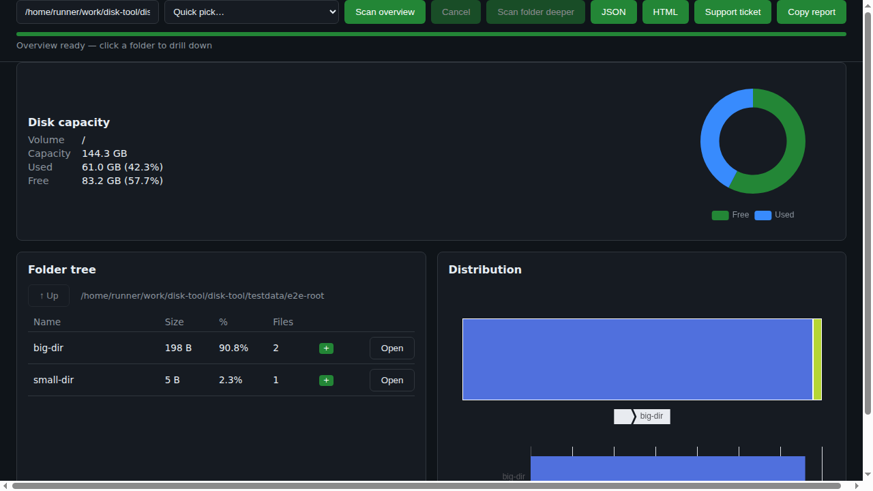873x491 pixels.
Task: Click the horizontal page scrollbar
Action: (x=426, y=486)
